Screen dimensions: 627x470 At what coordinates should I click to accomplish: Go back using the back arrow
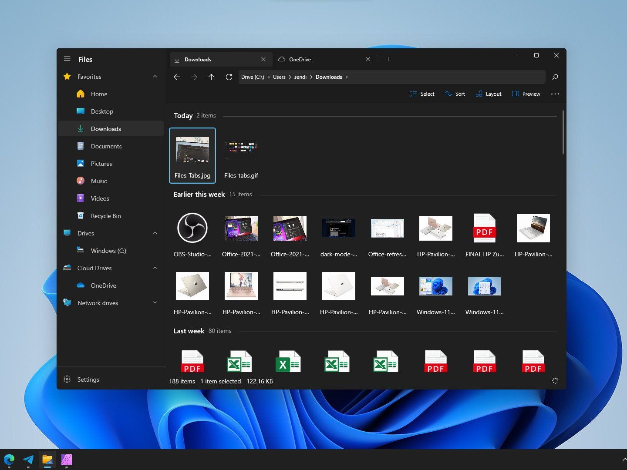point(177,77)
